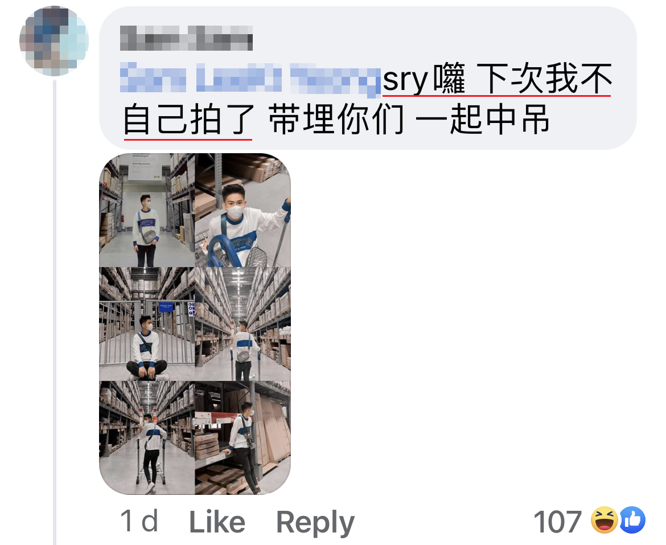Click the blue thumbs-up reaction icon
Image resolution: width=666 pixels, height=545 pixels.
pos(632,520)
